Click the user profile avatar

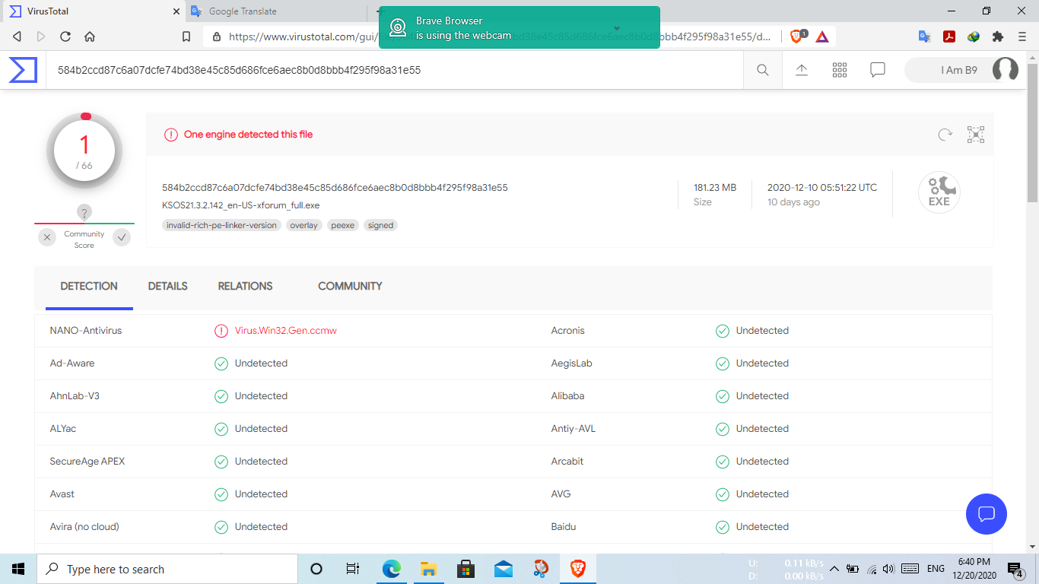[1006, 70]
